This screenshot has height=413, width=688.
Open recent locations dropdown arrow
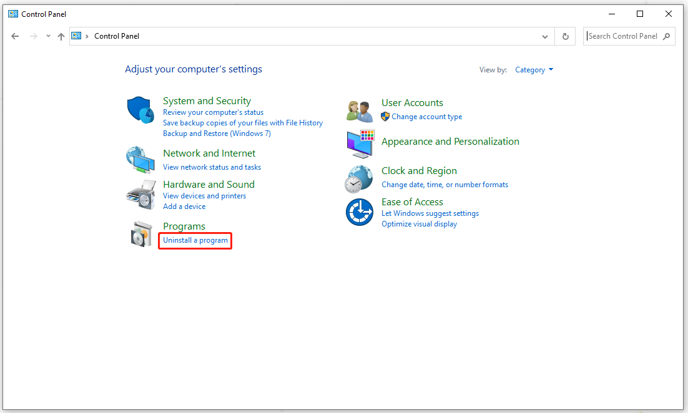click(48, 36)
